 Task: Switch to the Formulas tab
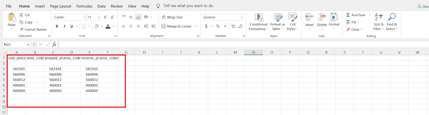[84, 6]
